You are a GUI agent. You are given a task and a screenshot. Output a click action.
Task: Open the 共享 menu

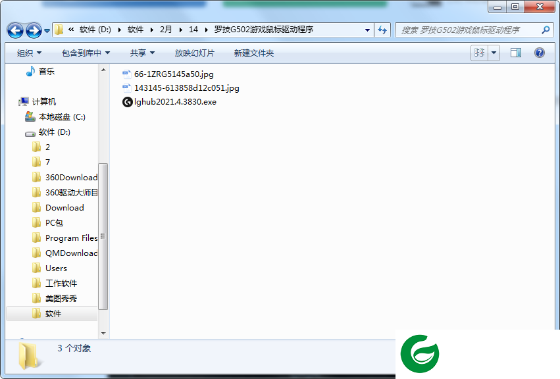coord(142,53)
